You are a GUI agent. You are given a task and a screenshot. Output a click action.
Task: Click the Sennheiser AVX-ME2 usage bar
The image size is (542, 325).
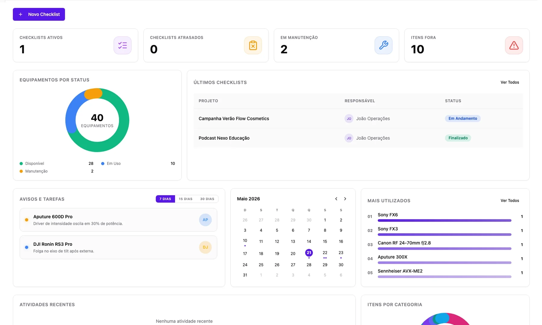[444, 277]
